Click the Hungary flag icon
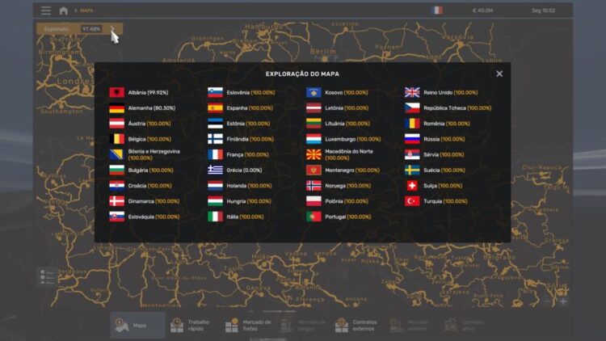Screen dimensions: 606x341 pos(215,201)
